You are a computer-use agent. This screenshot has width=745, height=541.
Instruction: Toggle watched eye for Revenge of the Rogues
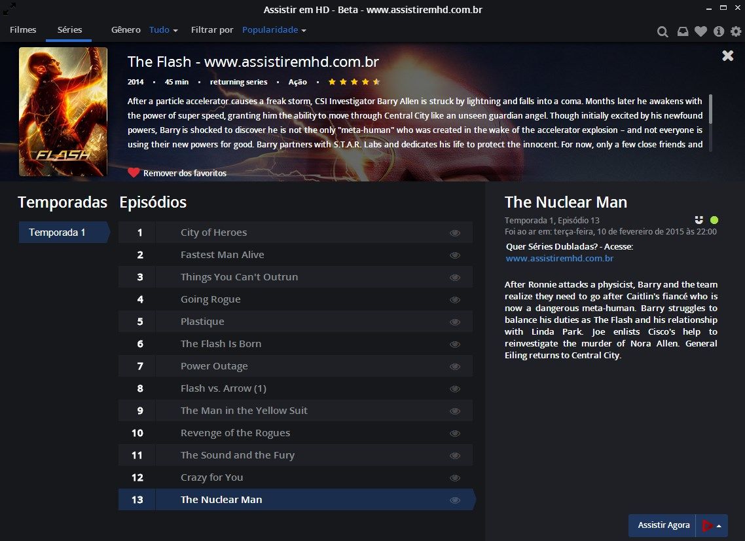[455, 434]
